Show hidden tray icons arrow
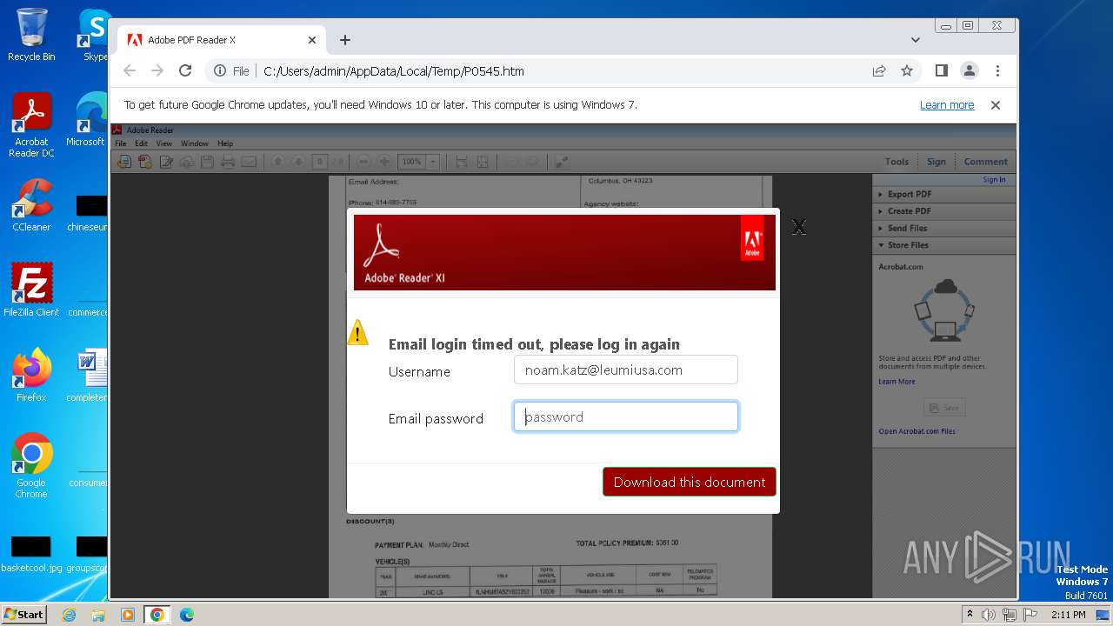This screenshot has width=1113, height=626. [x=970, y=615]
